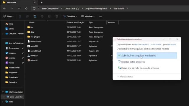Open the three-dots more options menu
Viewport: 189px width, 106px height.
tap(101, 16)
